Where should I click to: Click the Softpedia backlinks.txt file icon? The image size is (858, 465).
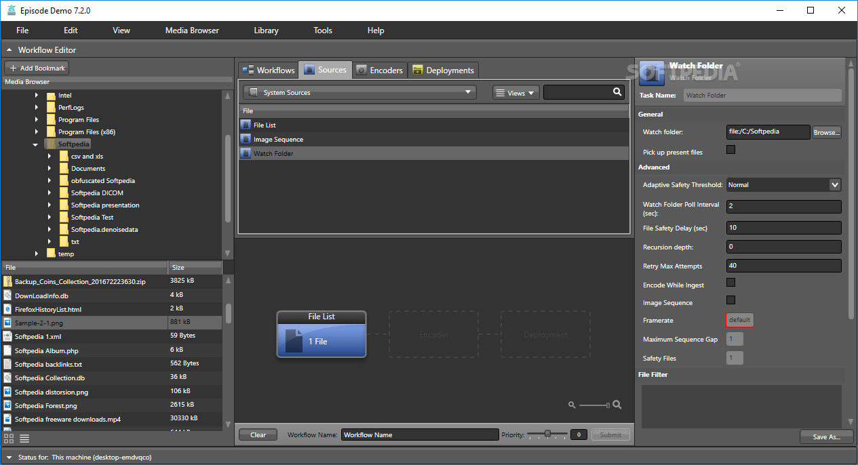pyautogui.click(x=8, y=364)
